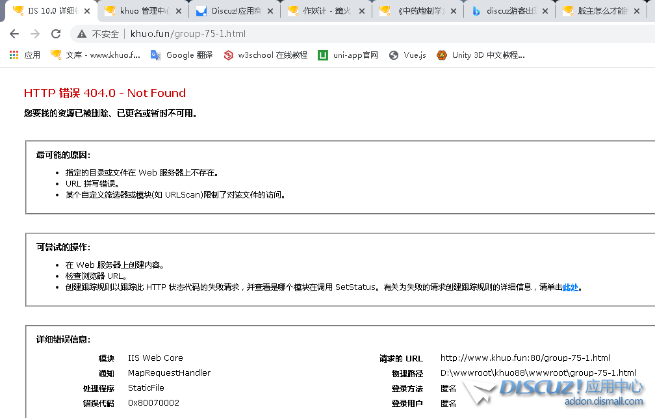Open the w3school 在线教程 bookmark
This screenshot has width=655, height=418.
(265, 55)
